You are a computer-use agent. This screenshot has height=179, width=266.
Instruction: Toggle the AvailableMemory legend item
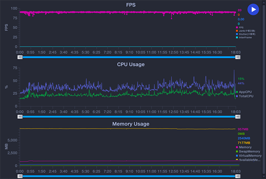pyautogui.click(x=237, y=160)
